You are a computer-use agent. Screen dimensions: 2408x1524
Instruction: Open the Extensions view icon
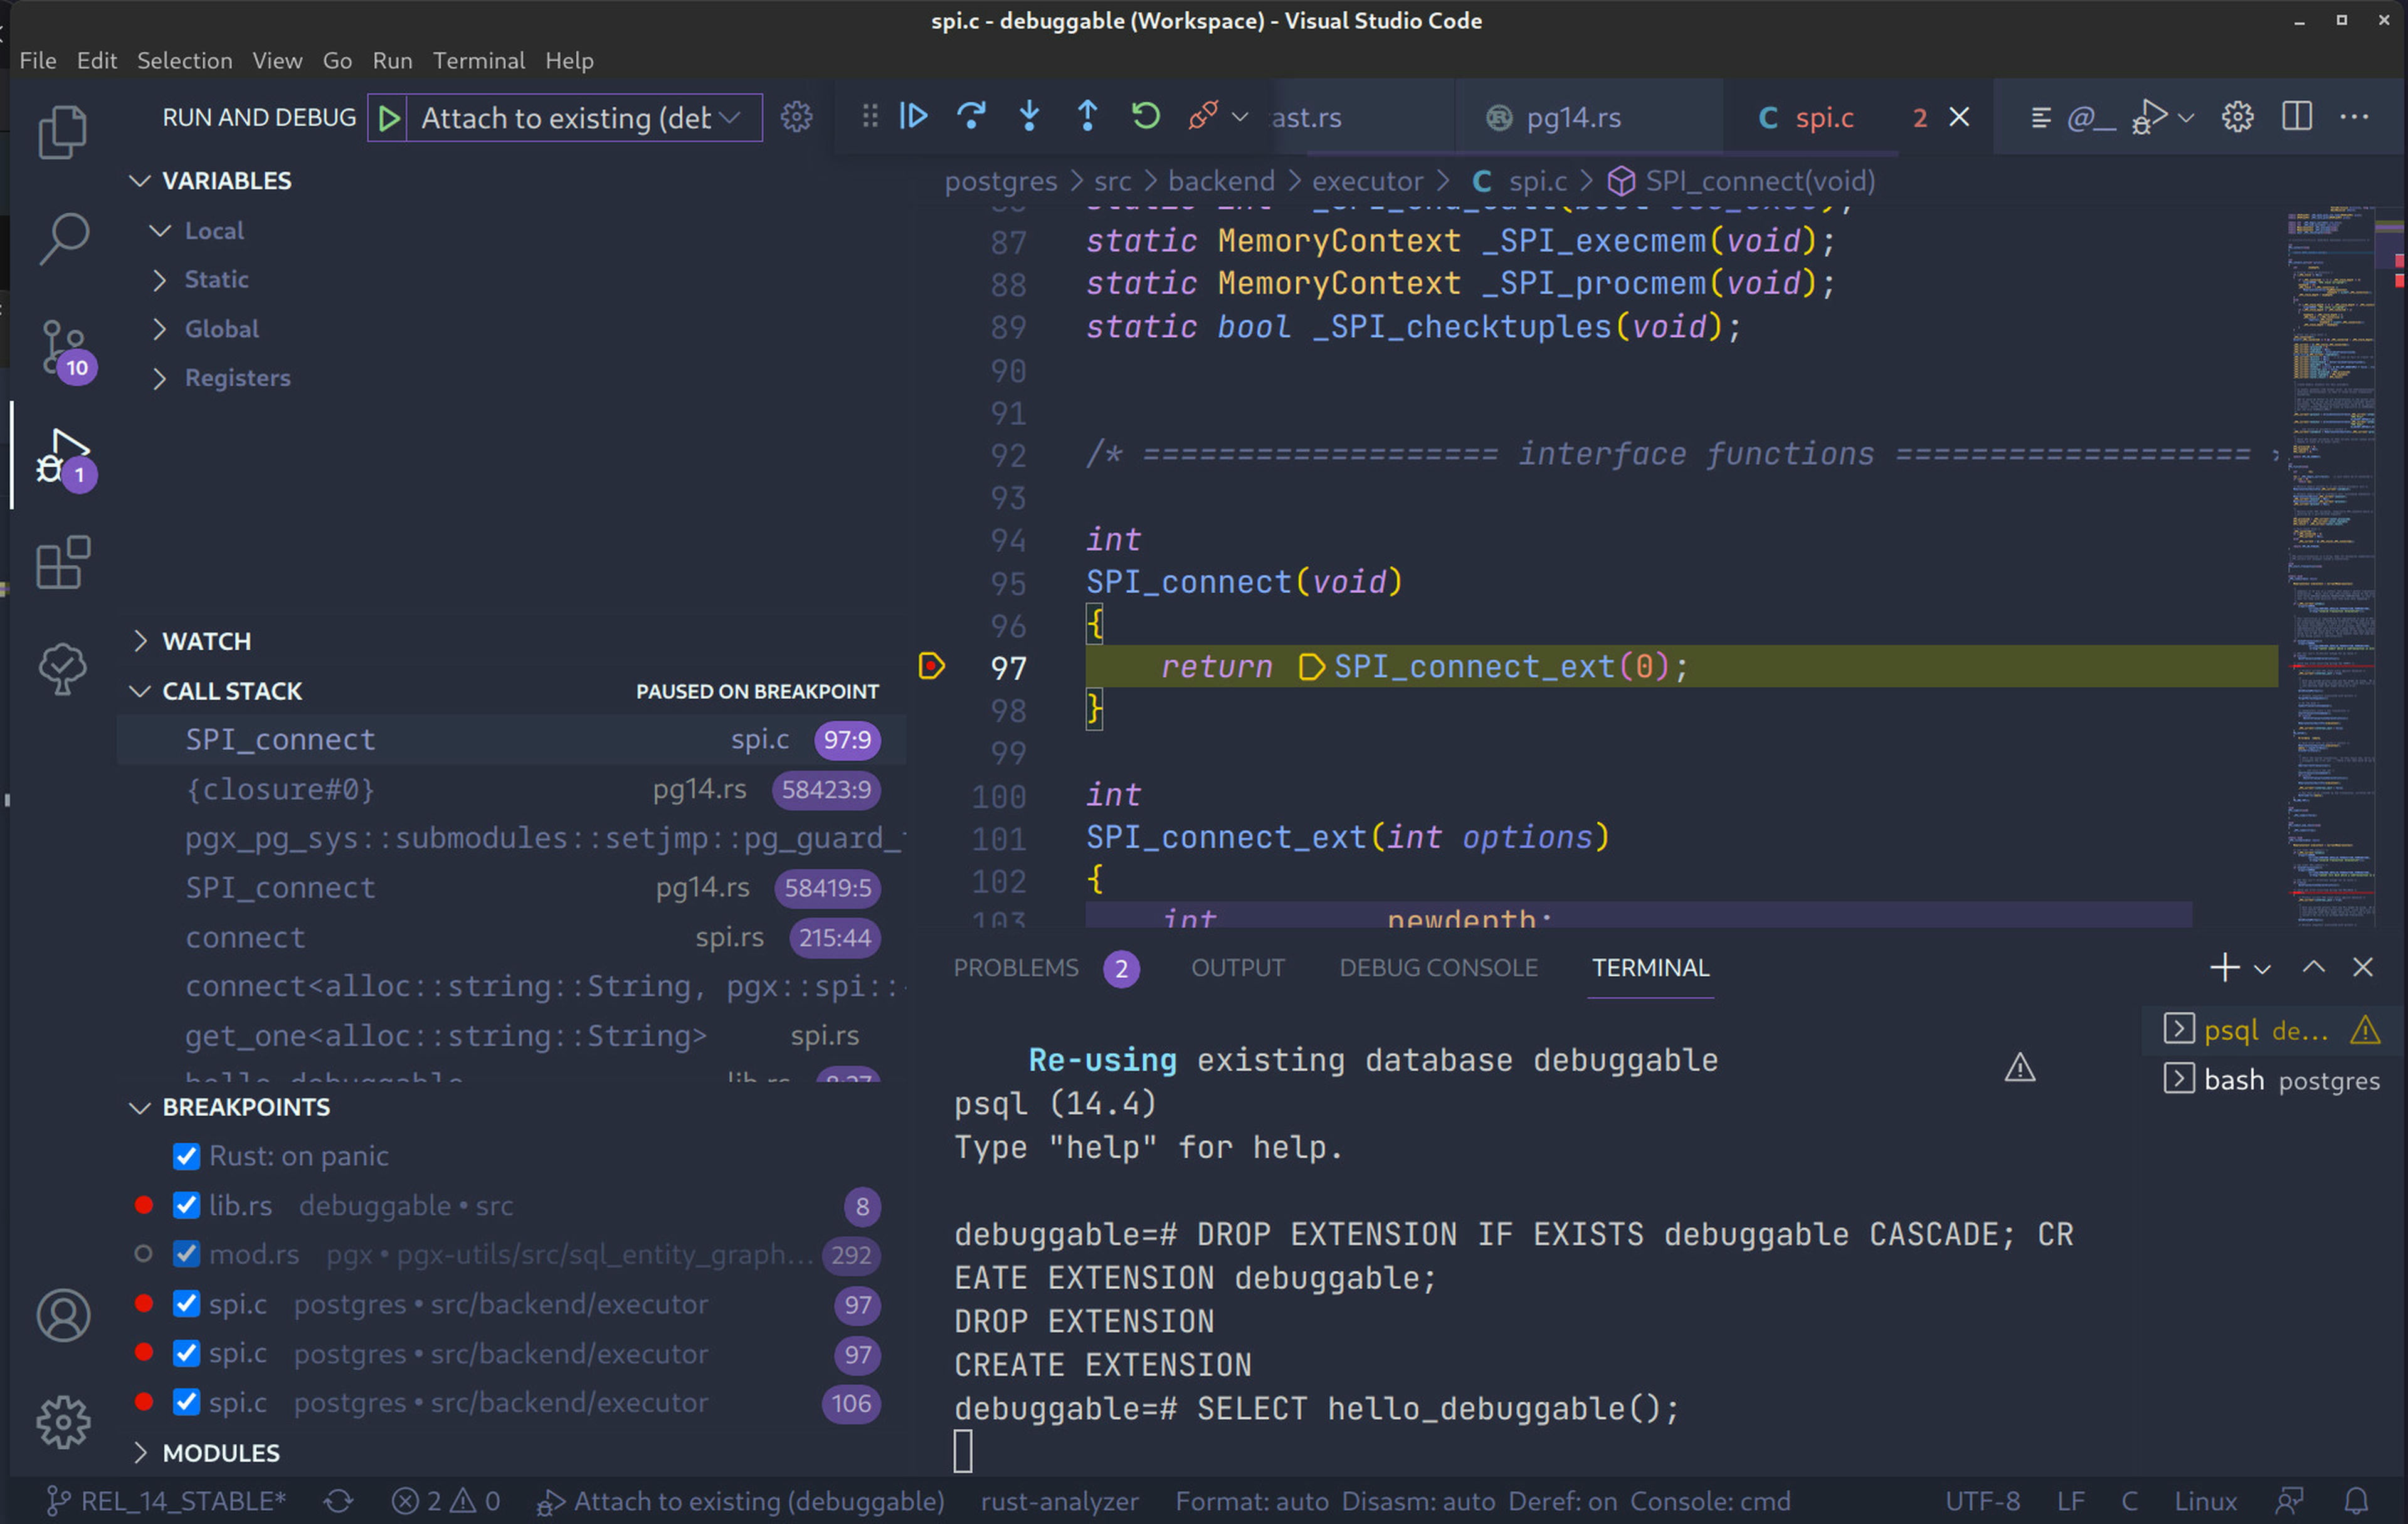coord(63,563)
